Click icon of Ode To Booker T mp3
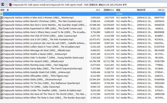The image size is (167, 103). click(1, 58)
